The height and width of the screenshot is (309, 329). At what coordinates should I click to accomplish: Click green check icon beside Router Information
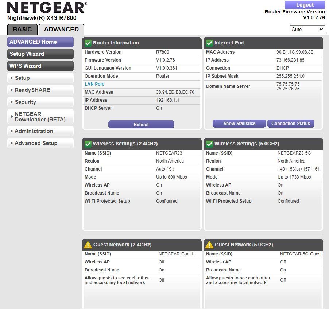point(88,43)
